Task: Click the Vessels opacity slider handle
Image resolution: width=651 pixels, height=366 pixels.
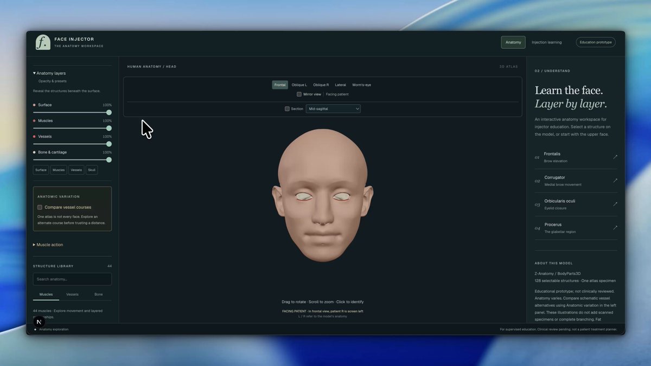Action: pyautogui.click(x=108, y=144)
